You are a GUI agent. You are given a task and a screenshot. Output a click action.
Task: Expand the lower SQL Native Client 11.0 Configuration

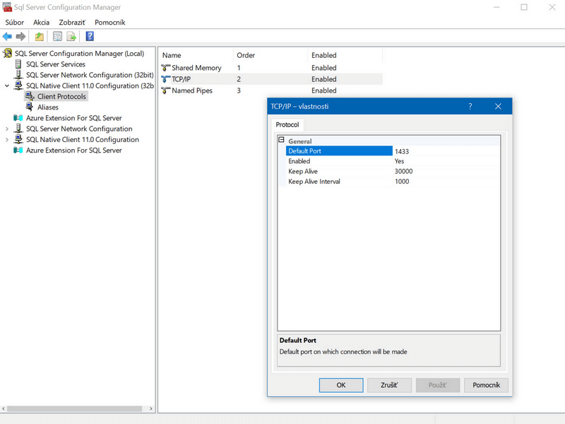coord(7,139)
